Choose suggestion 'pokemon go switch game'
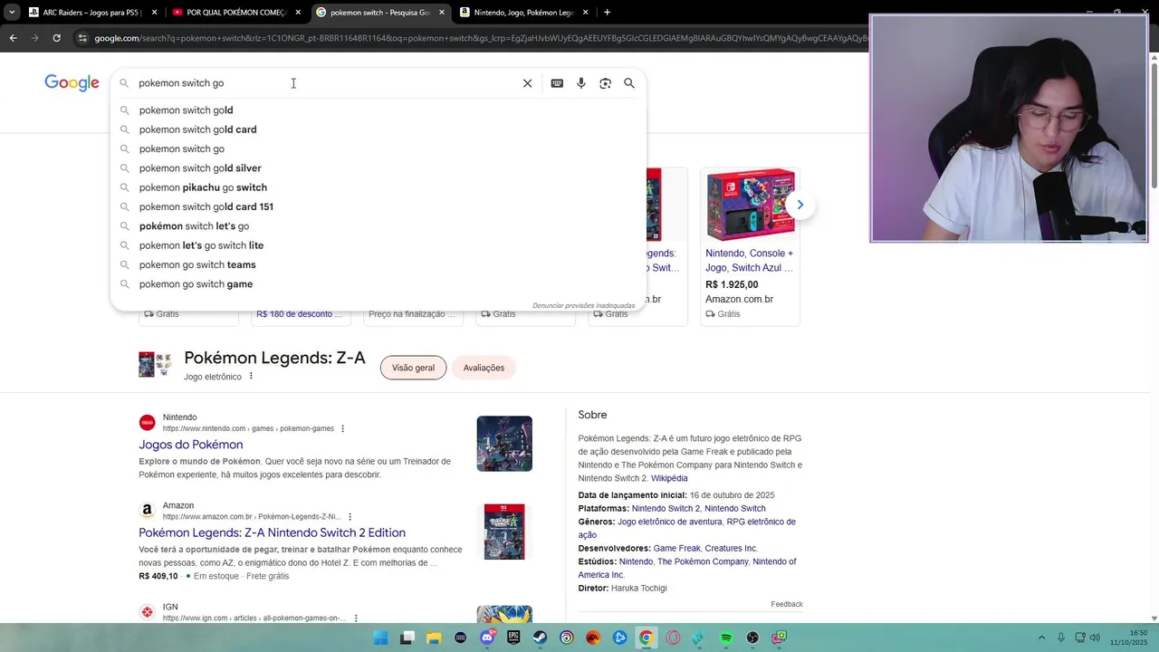Image resolution: width=1159 pixels, height=652 pixels. 378,284
